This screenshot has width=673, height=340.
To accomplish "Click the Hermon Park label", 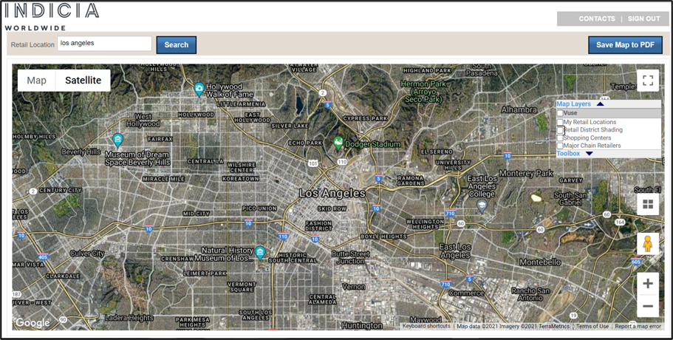I will [423, 92].
